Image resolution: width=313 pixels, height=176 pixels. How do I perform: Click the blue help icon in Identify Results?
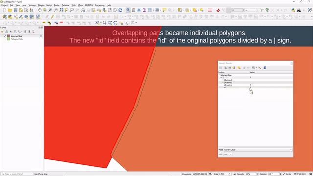(x=265, y=68)
